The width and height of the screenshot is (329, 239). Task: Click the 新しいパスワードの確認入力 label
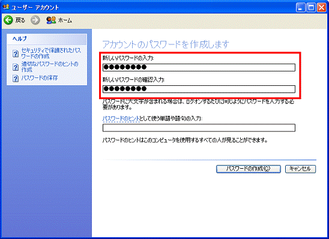134,80
